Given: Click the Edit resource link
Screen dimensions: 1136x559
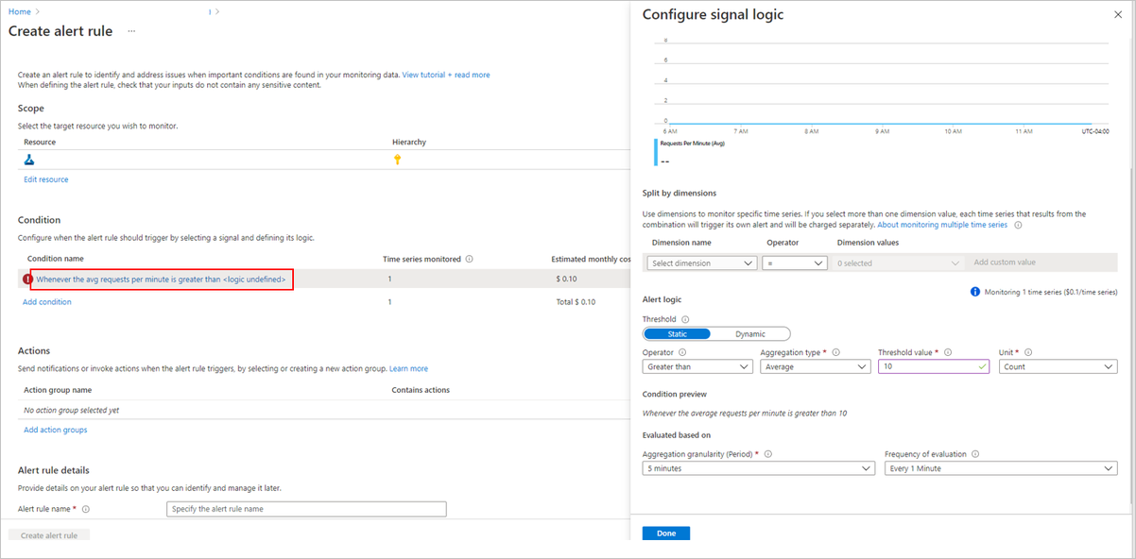Looking at the screenshot, I should click(x=45, y=179).
